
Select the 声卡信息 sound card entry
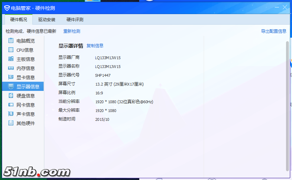point(25,114)
